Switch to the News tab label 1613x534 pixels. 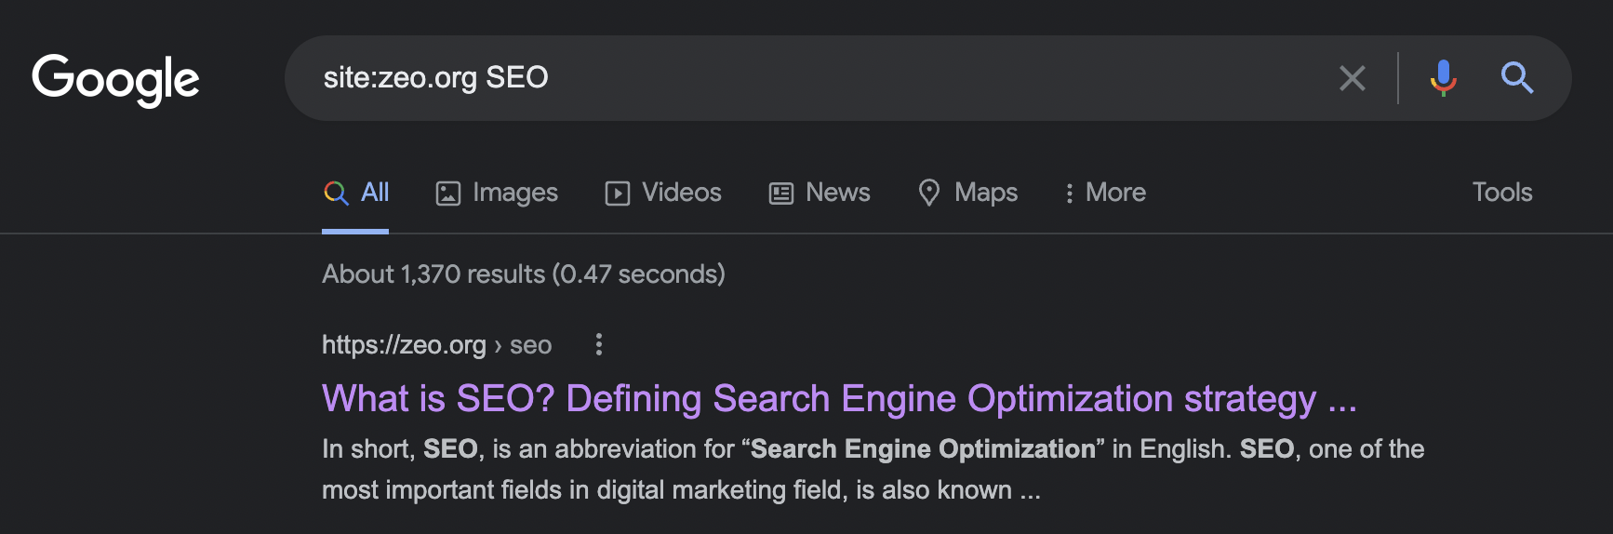click(x=838, y=193)
